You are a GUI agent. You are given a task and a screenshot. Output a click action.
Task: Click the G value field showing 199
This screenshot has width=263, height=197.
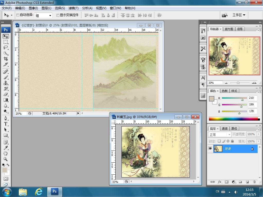point(253,105)
